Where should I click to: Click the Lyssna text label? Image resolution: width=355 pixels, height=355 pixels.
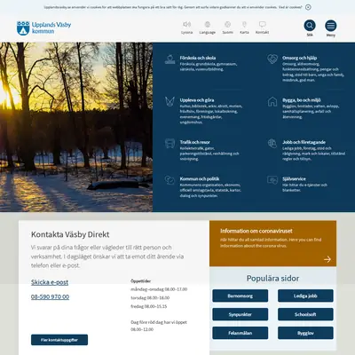[186, 32]
